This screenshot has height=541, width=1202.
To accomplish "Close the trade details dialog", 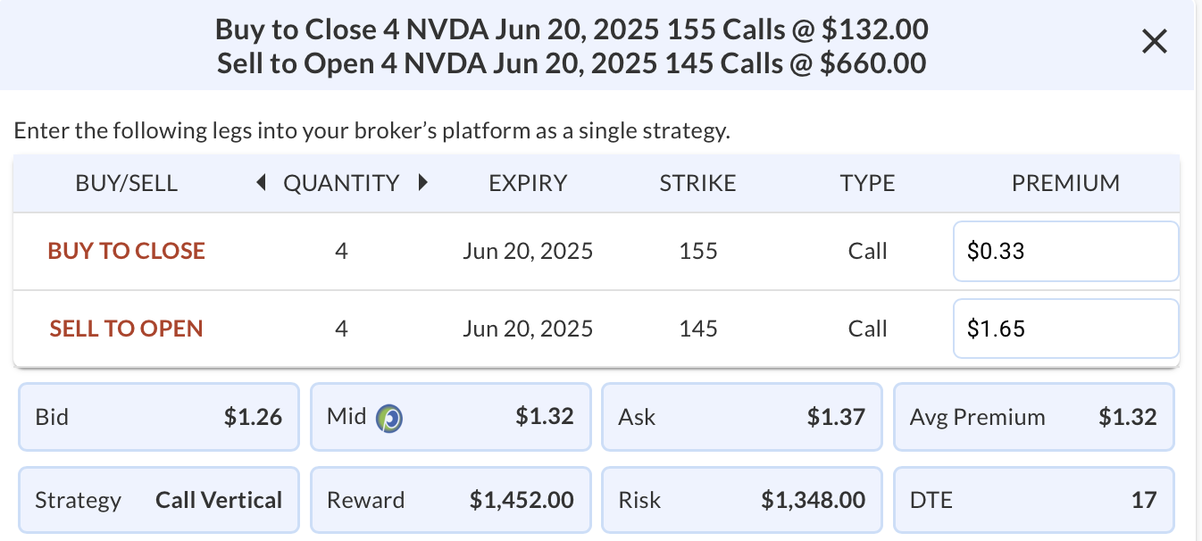I will pyautogui.click(x=1155, y=41).
